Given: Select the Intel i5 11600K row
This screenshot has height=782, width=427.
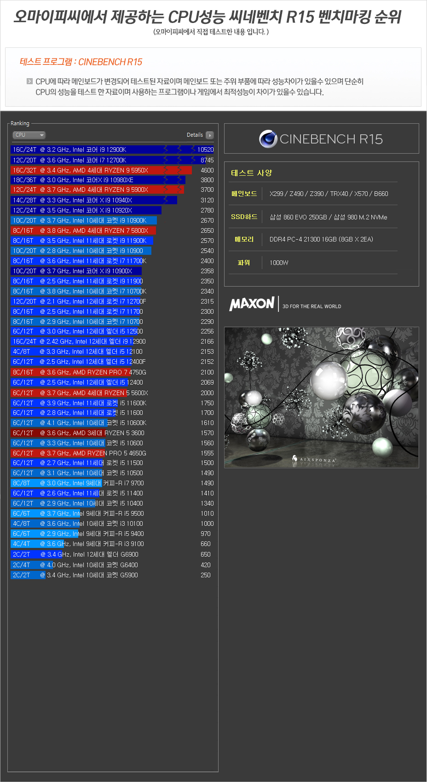Looking at the screenshot, I should point(112,403).
